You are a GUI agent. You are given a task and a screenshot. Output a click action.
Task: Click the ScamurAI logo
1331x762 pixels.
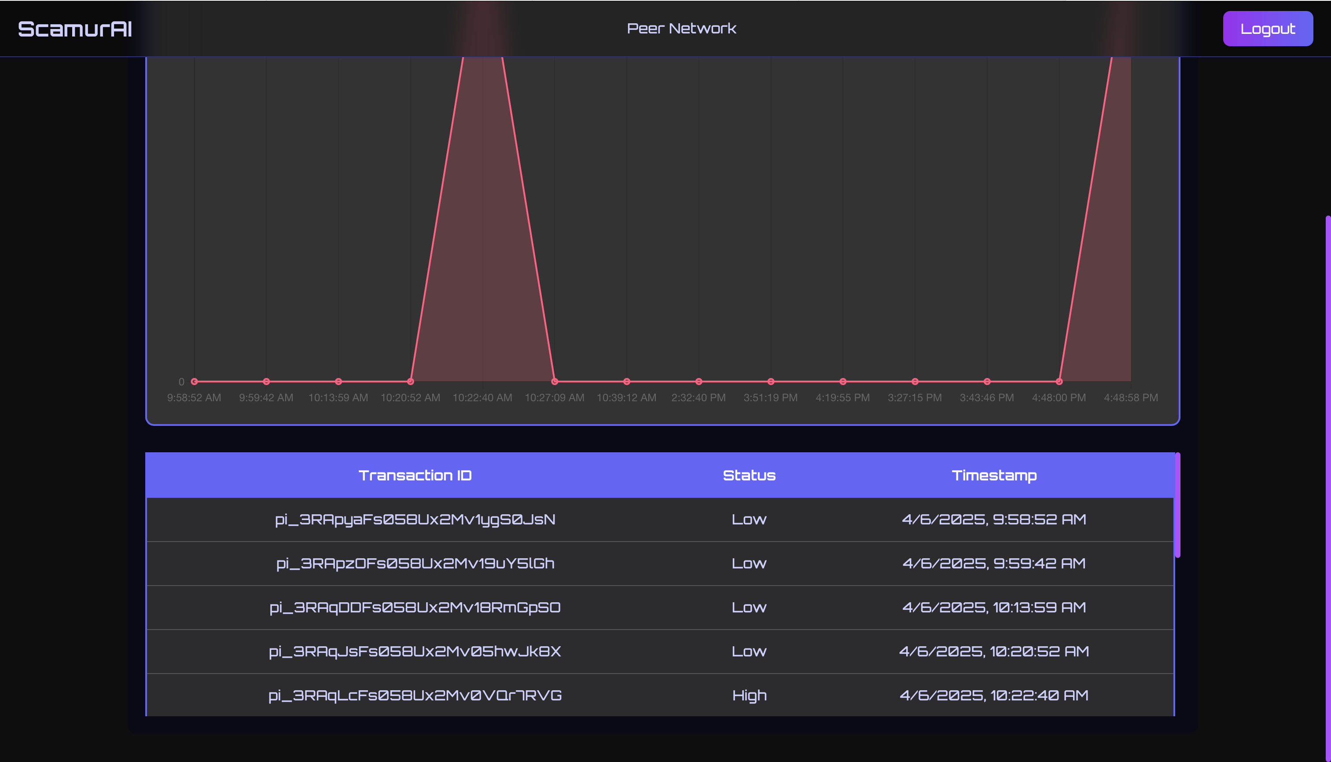click(75, 29)
